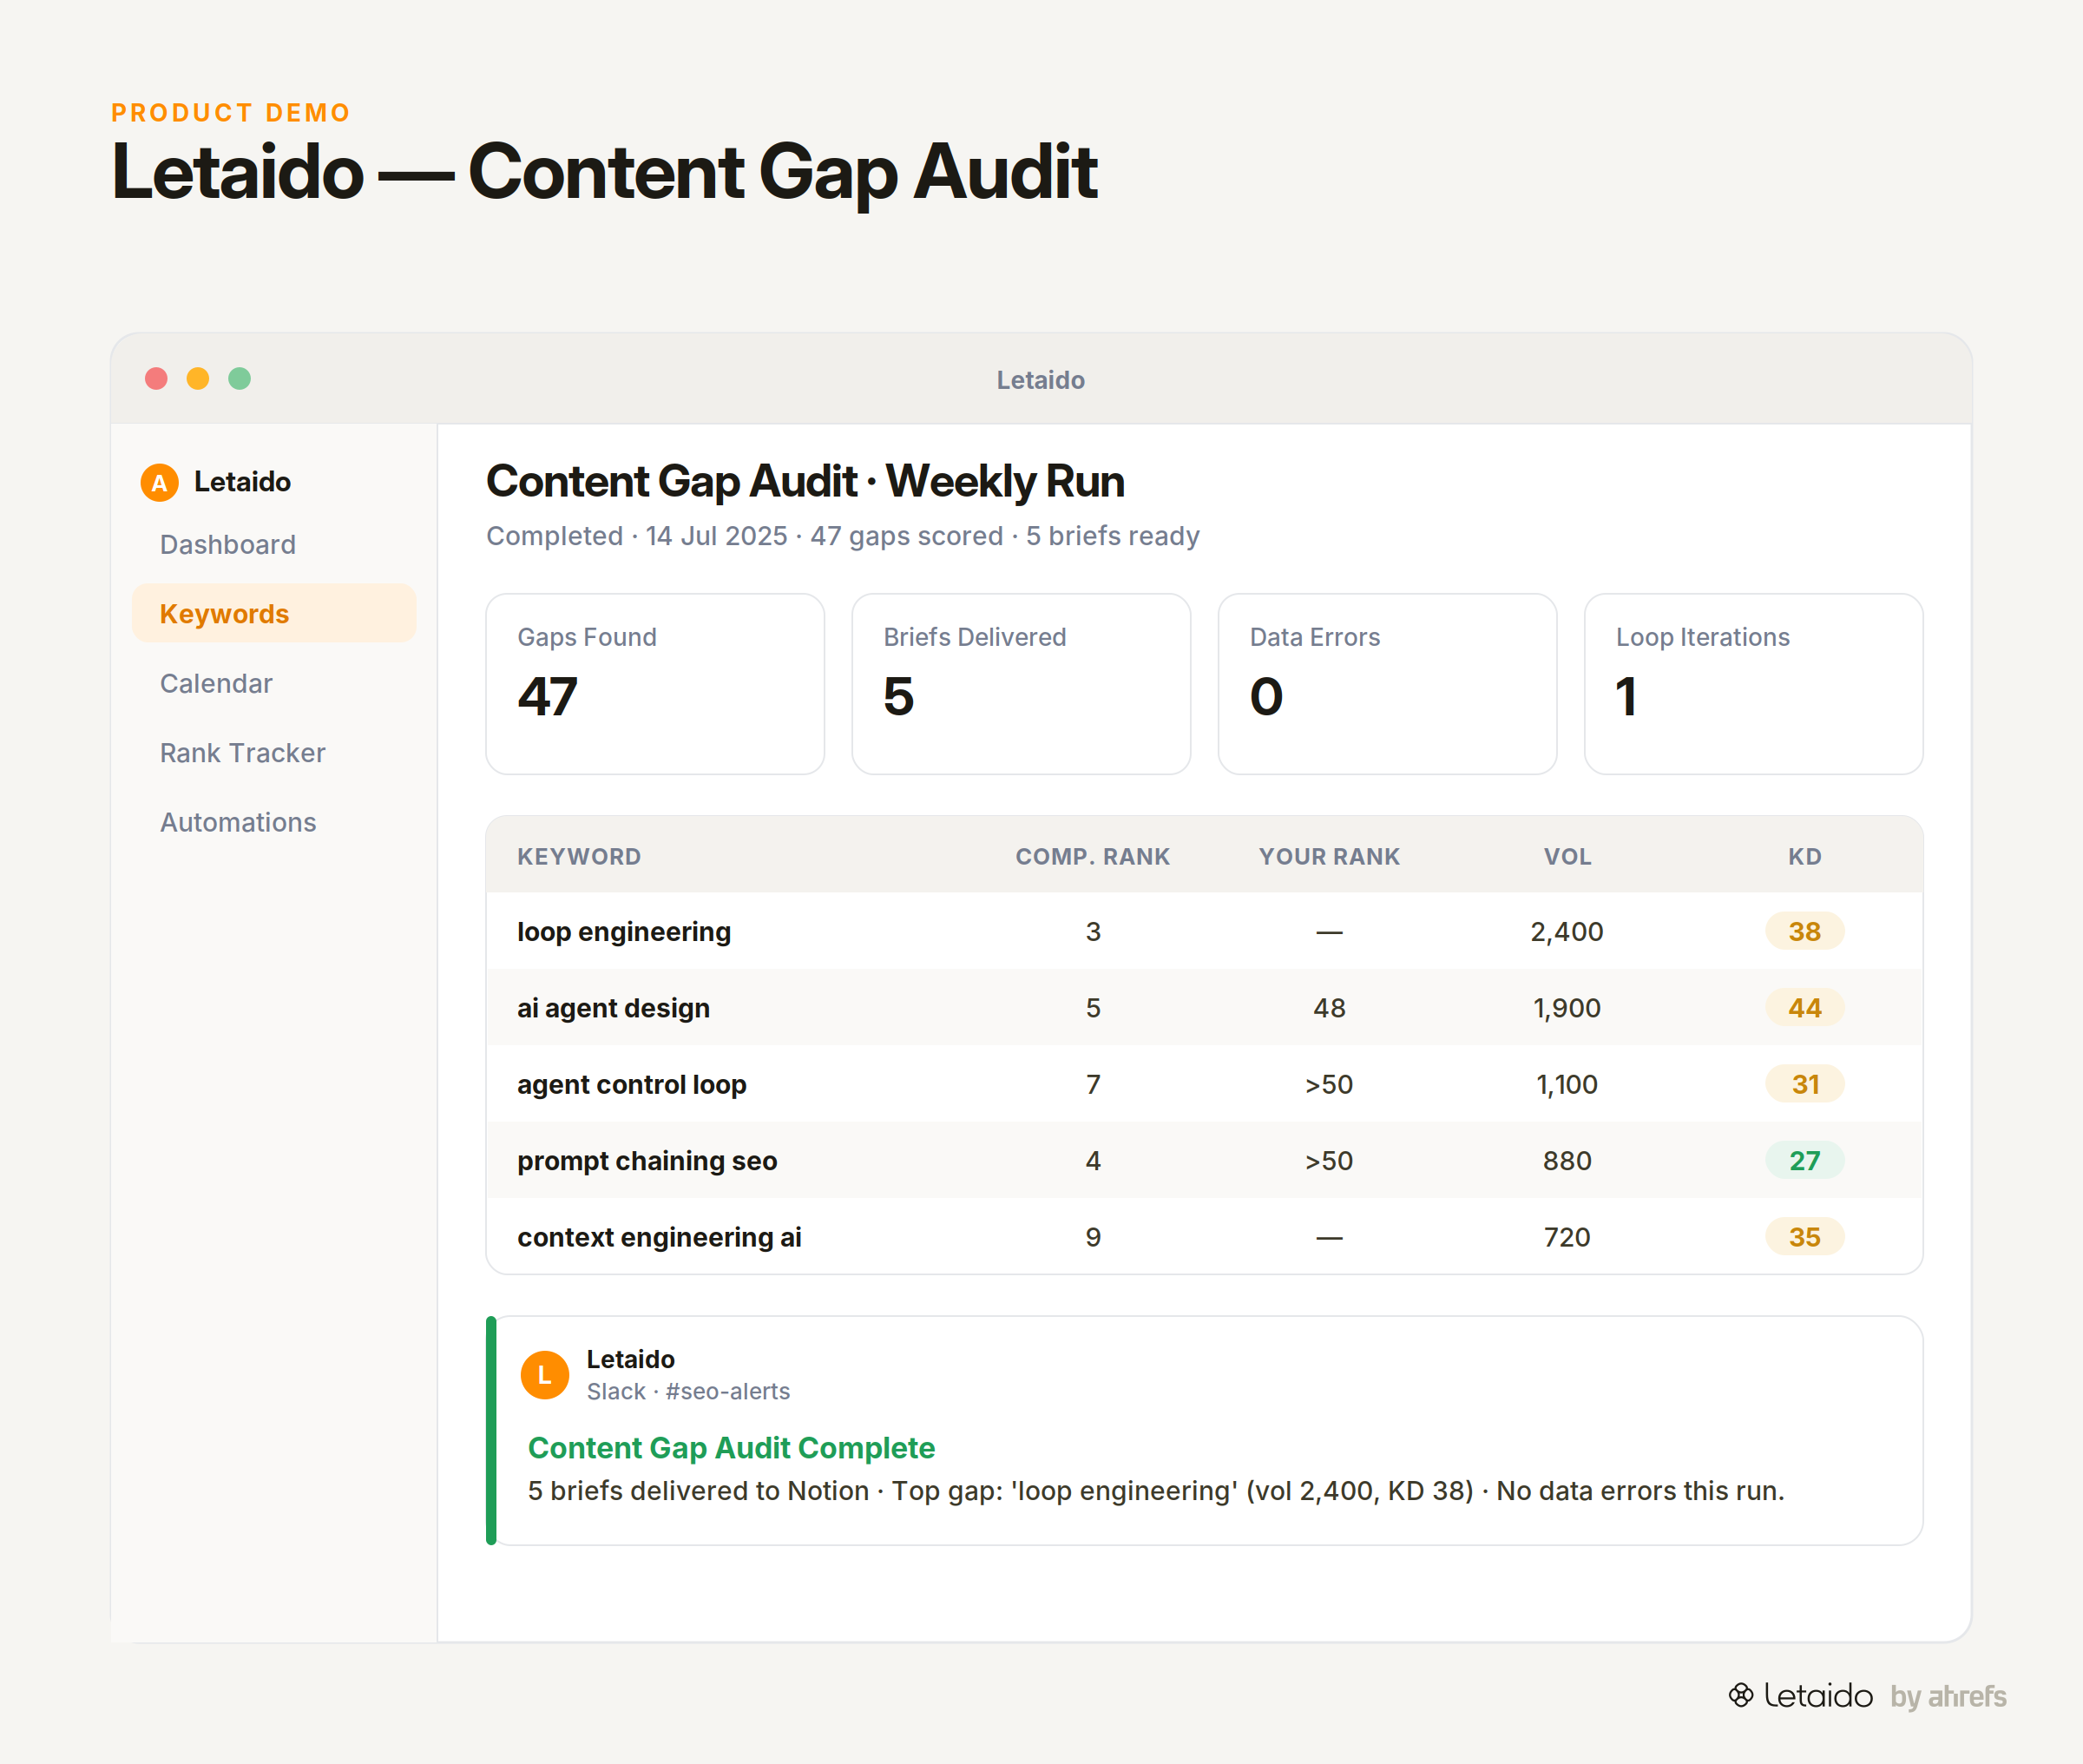Select Keywords in the sidebar
This screenshot has width=2083, height=1764.
pos(274,613)
